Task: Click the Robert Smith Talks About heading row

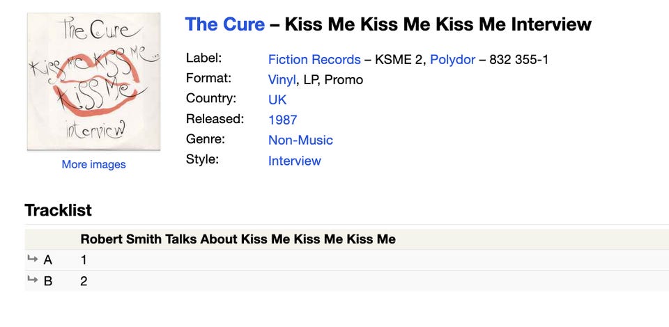Action: coord(238,239)
